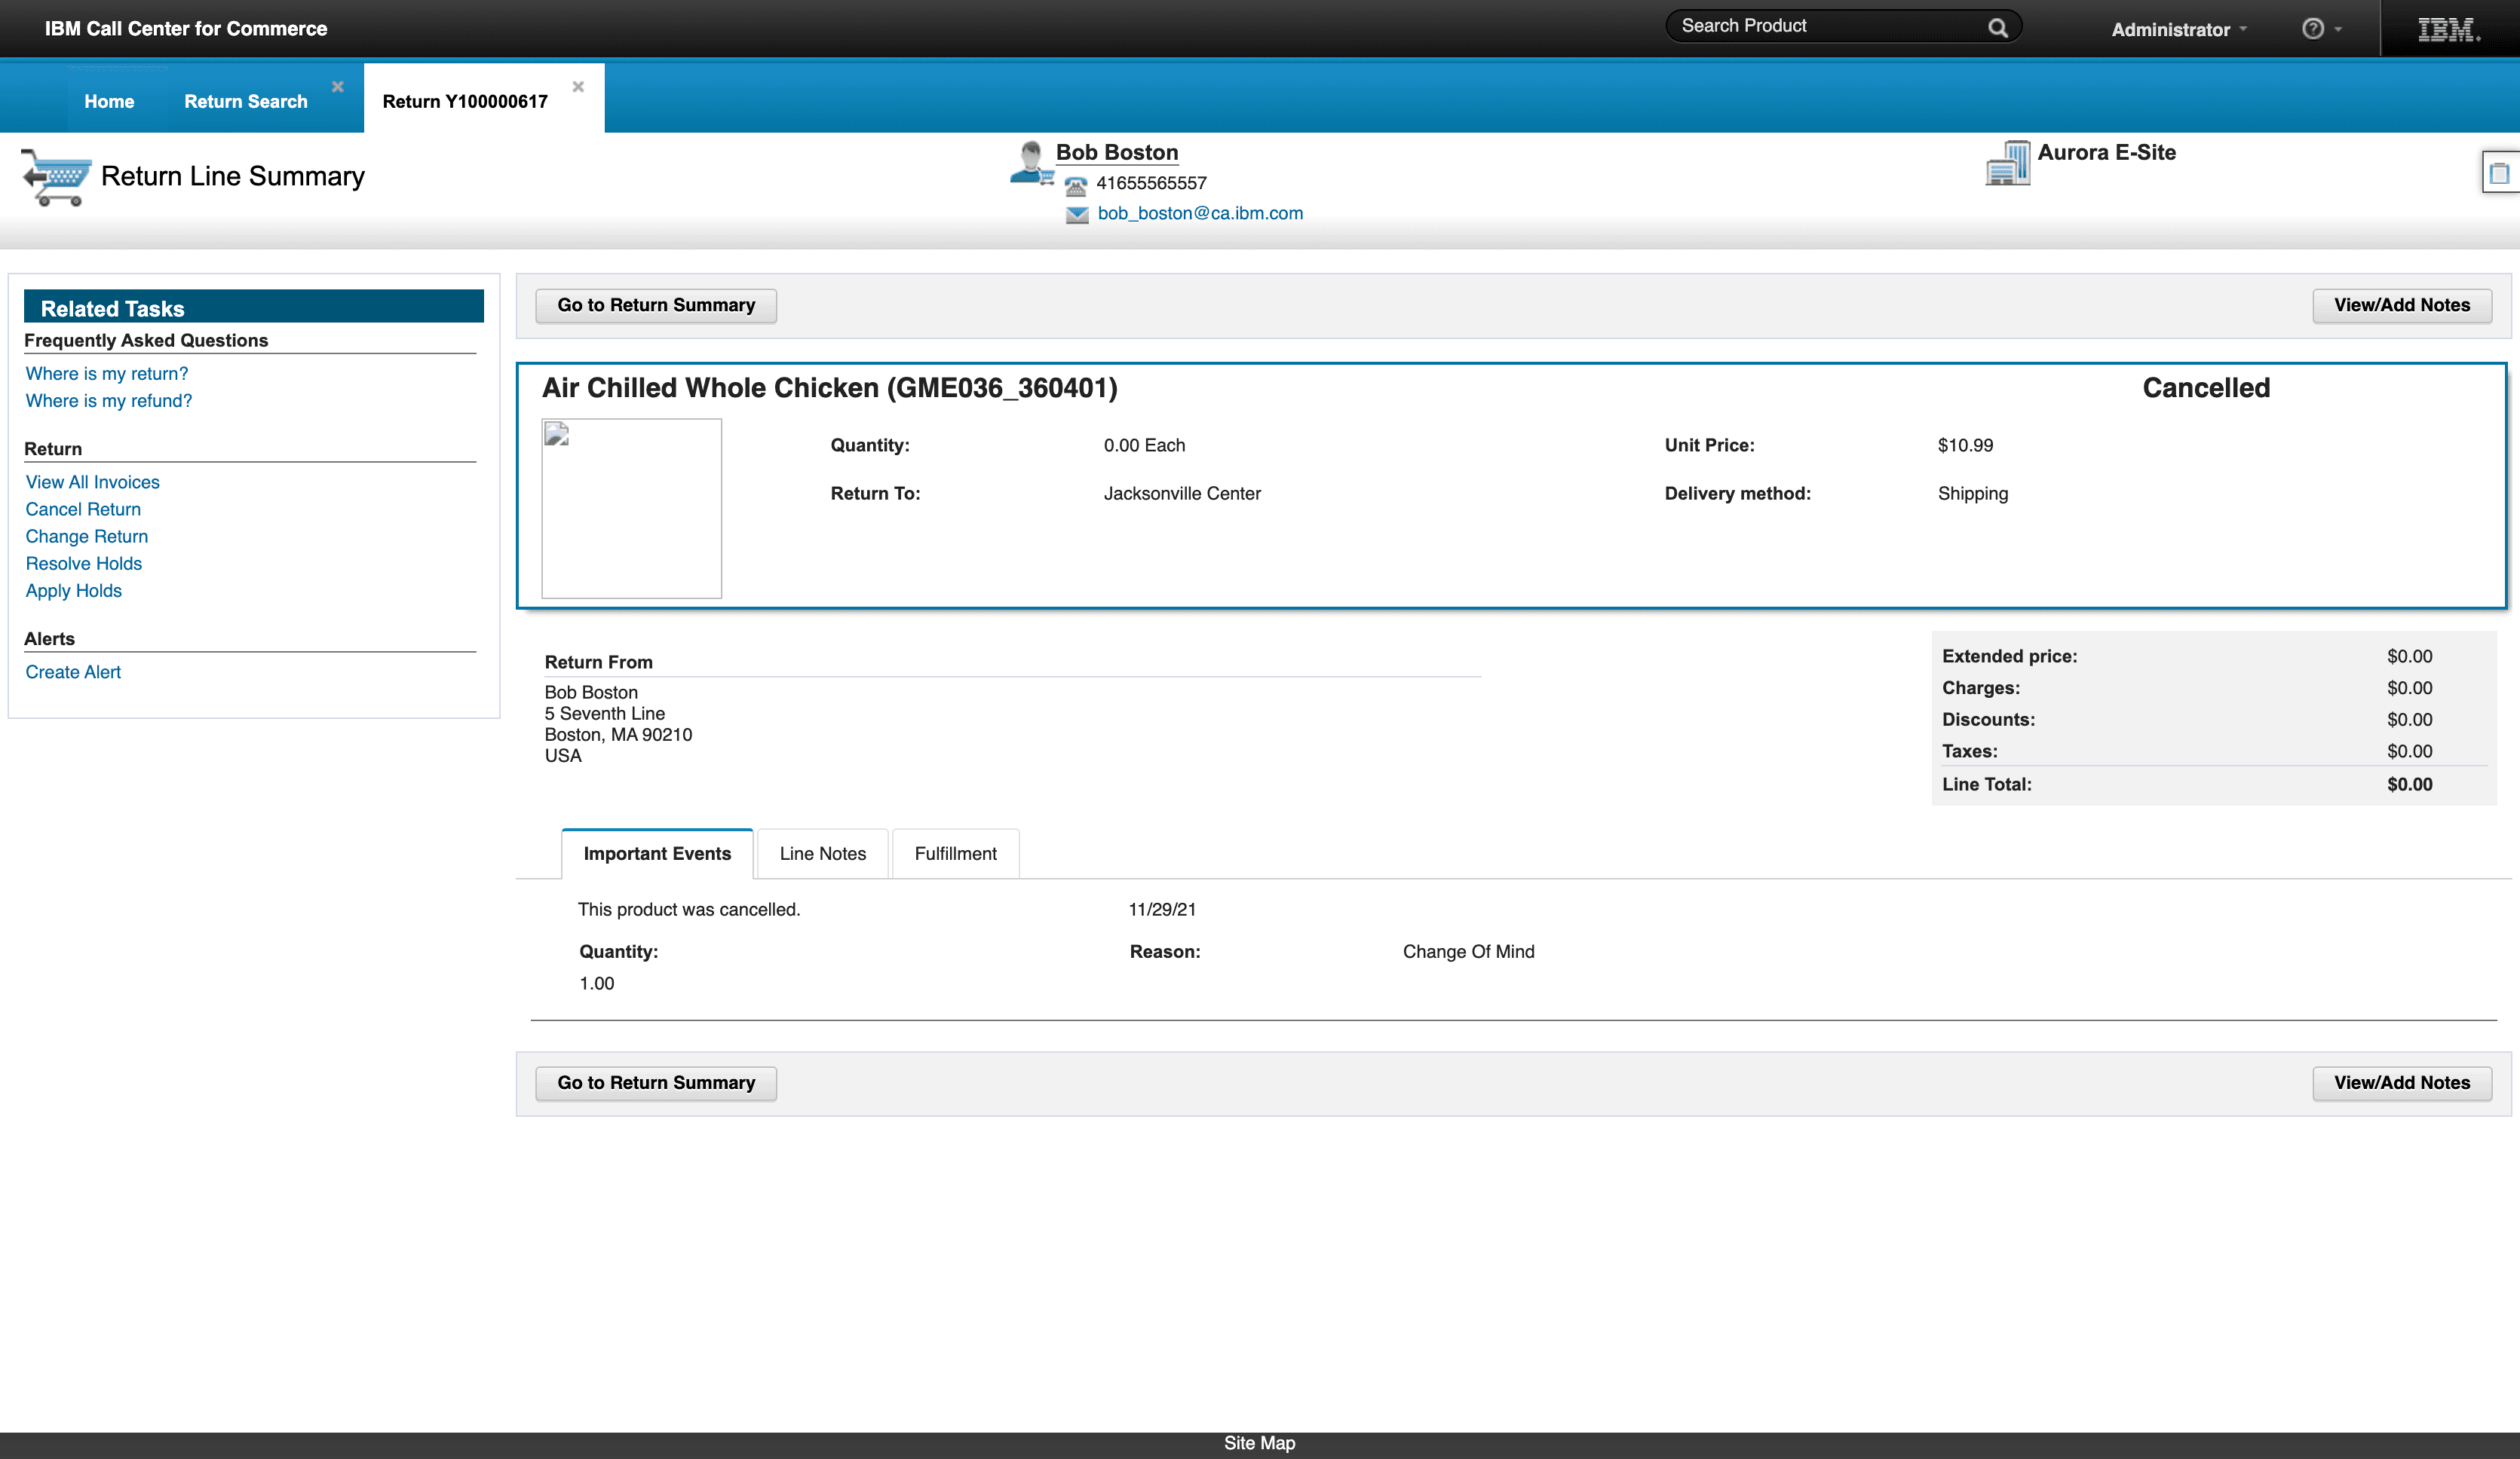
Task: Open the Cancel Return link
Action: (83, 509)
